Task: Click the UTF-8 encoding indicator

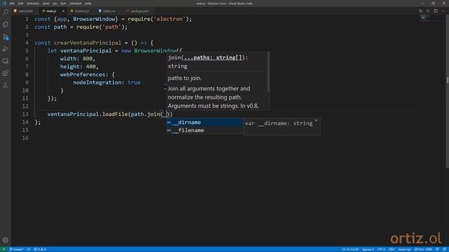Action: (381, 249)
